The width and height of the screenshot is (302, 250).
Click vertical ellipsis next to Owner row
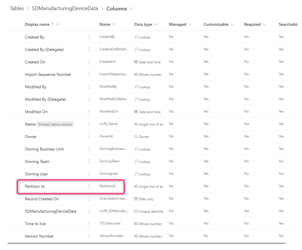click(89, 137)
